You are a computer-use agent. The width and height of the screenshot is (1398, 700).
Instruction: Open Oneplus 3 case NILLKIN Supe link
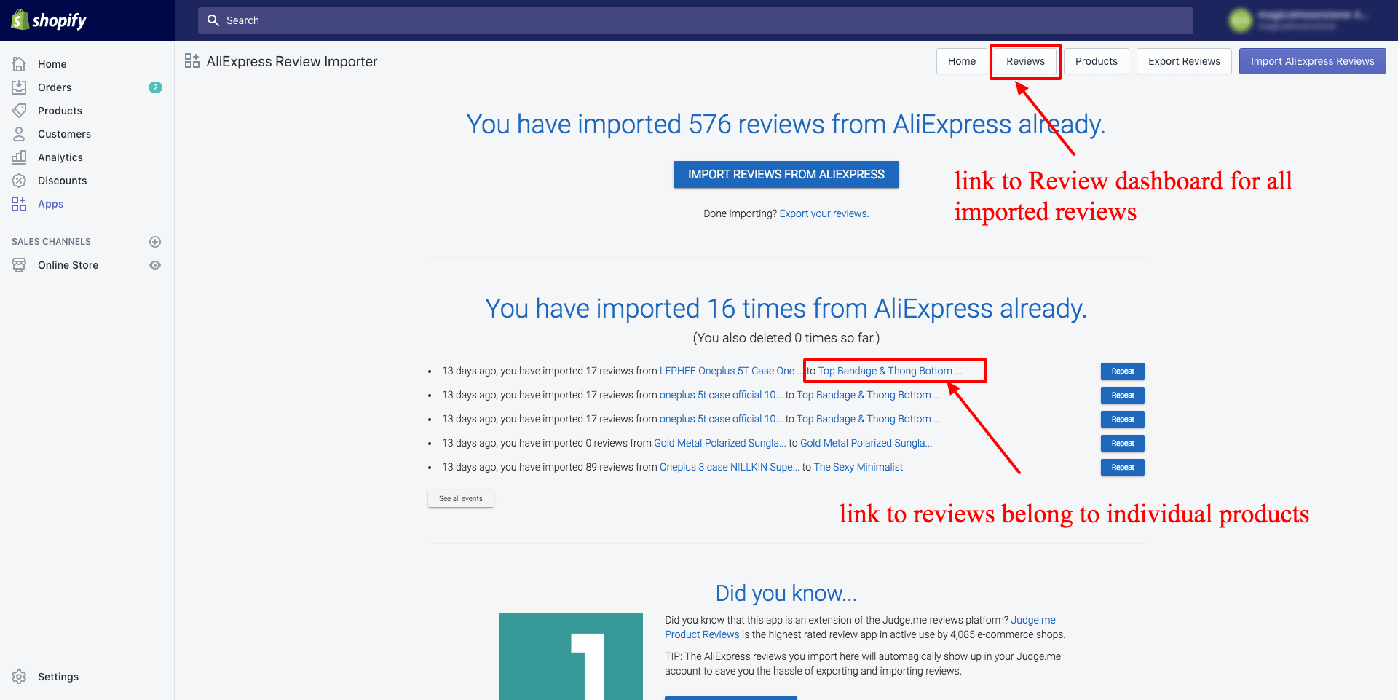pos(730,467)
